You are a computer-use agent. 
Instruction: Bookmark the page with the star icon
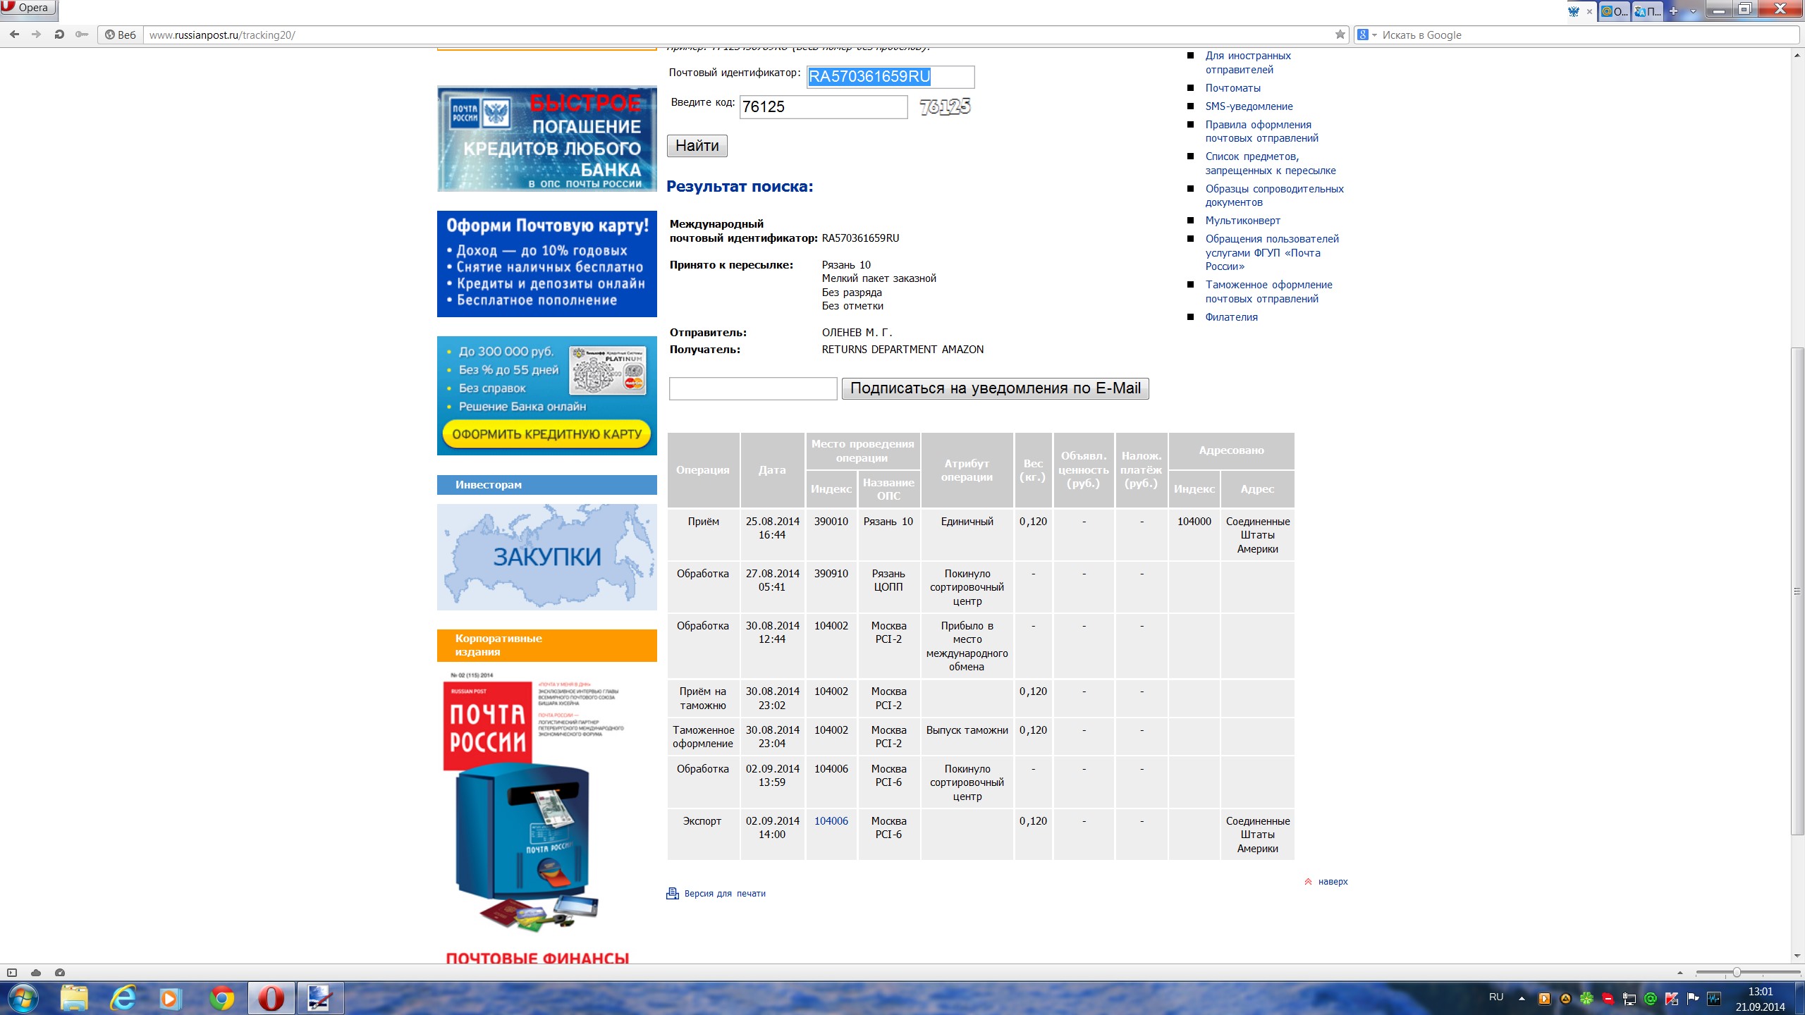(1340, 35)
